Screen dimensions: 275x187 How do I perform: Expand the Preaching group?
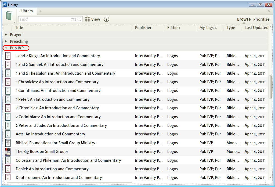[6, 41]
